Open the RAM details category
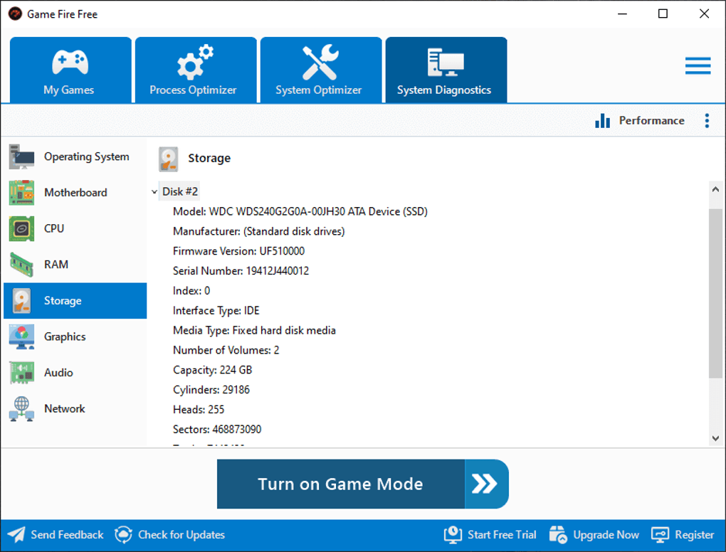The image size is (726, 552). 75,265
